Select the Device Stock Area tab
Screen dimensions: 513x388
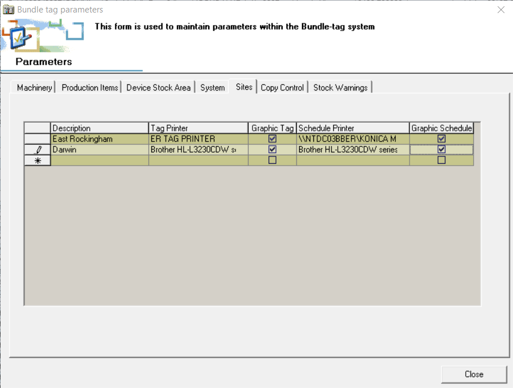point(159,88)
